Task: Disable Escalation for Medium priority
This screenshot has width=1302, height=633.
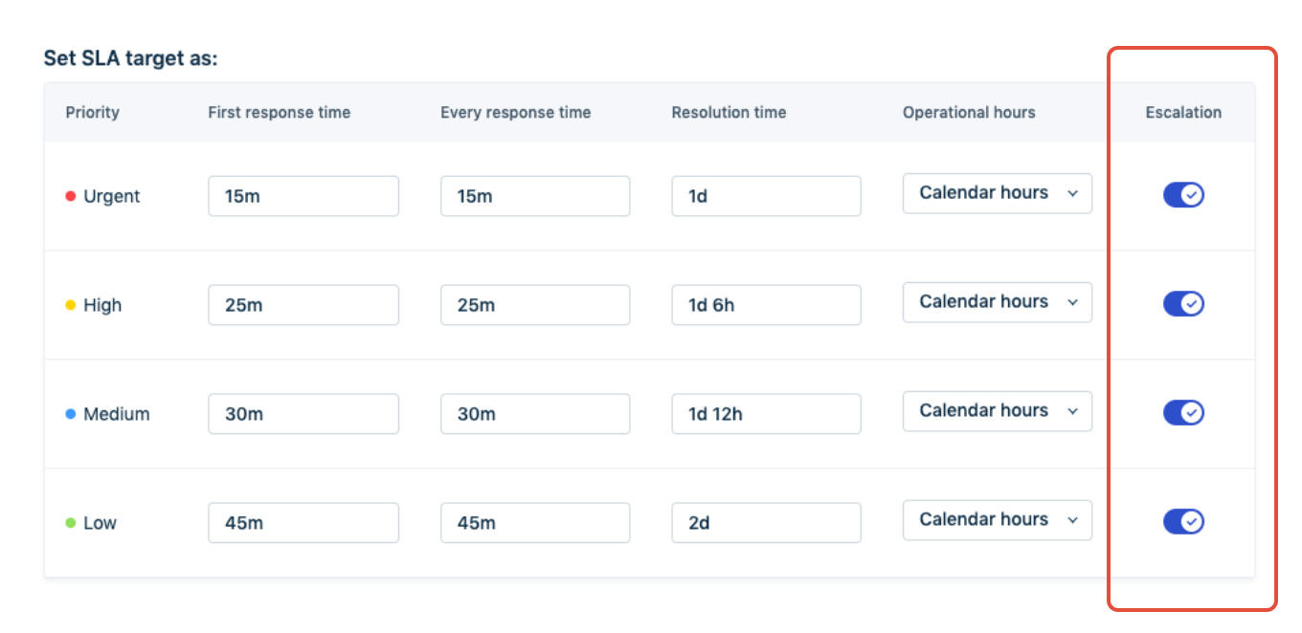Action: 1183,413
